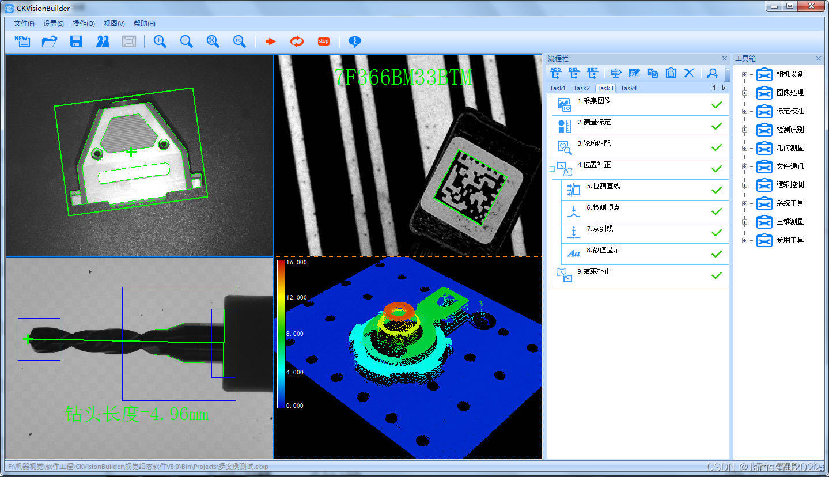
Task: Expand flow toolbar overflow chevron
Action: click(x=727, y=73)
